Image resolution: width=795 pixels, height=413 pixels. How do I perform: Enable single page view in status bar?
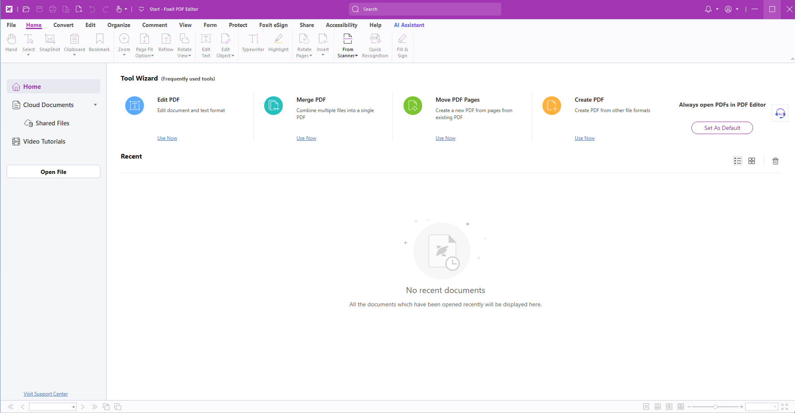[x=646, y=407]
